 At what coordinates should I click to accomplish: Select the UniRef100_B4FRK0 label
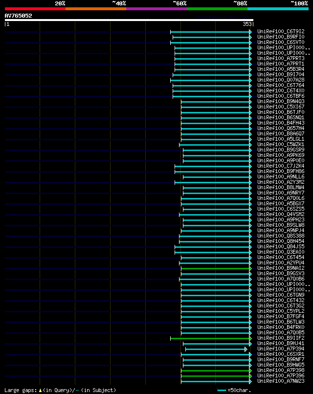[281, 327]
